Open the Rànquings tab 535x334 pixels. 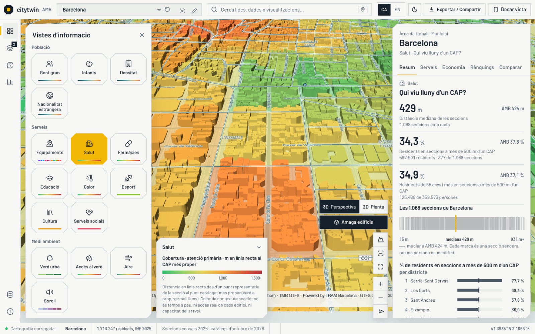(482, 67)
